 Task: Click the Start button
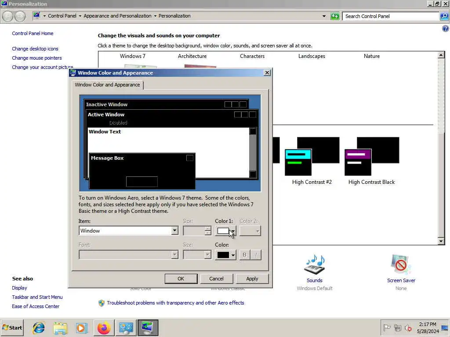12,327
